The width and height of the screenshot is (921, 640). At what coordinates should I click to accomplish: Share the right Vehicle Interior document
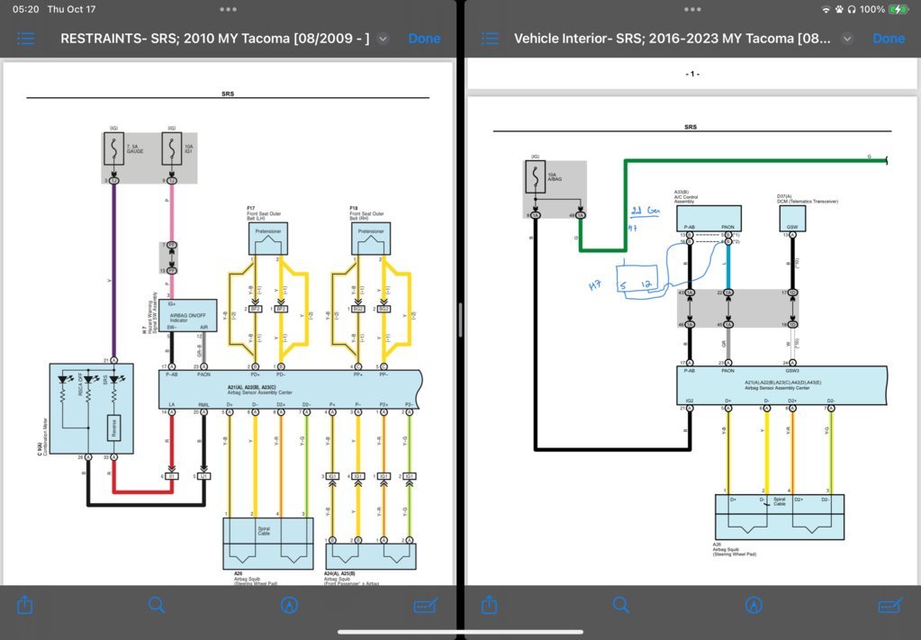[489, 605]
